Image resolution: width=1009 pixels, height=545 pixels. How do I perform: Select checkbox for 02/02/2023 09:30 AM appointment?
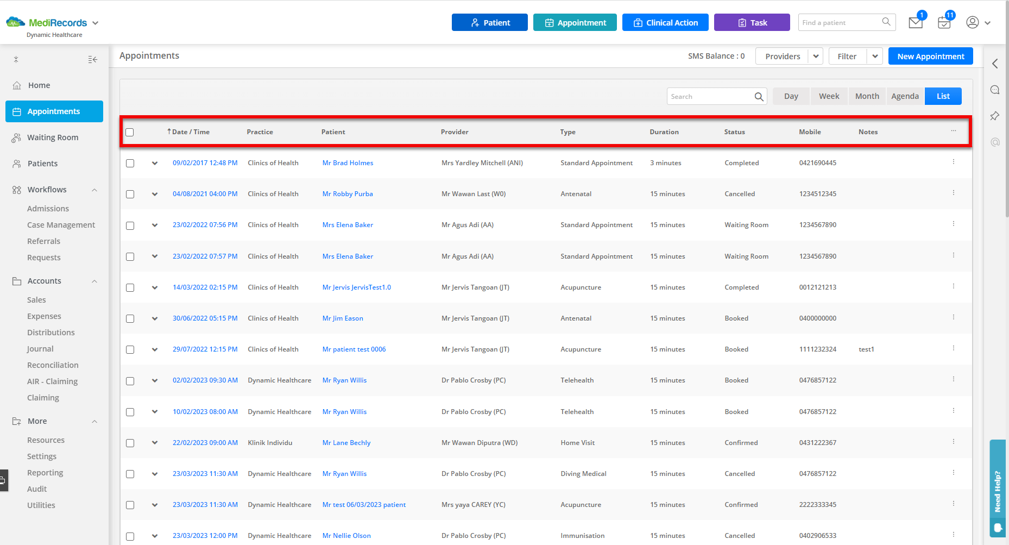(x=130, y=381)
